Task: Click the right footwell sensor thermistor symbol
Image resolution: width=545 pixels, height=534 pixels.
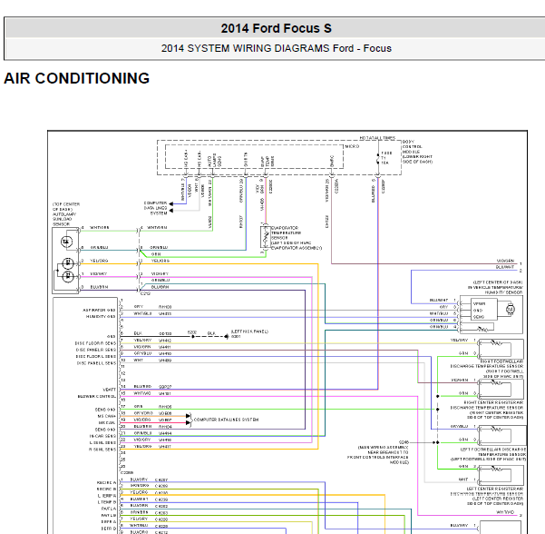Action: (x=496, y=343)
